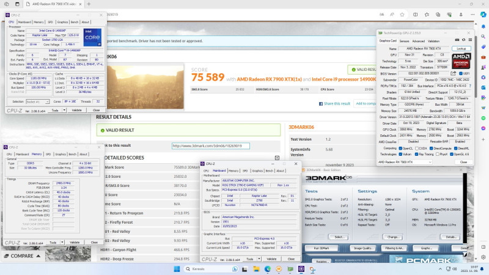Toggle the PhysX checkbox in GPU-Z
489x275 pixels.
[x=438, y=155]
